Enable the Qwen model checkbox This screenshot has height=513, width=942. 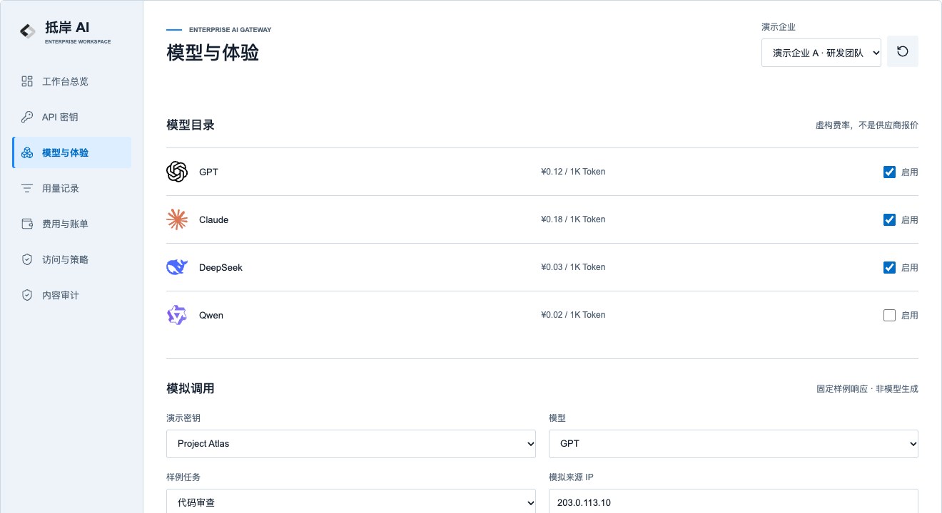coord(889,315)
